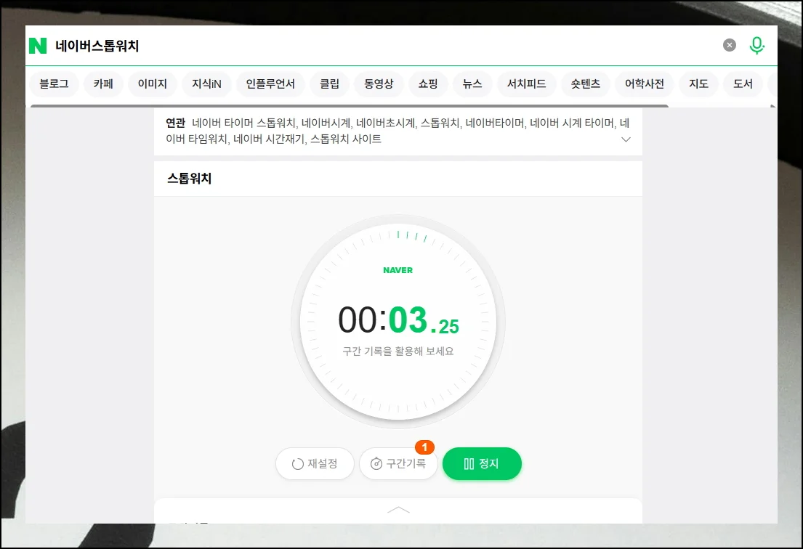The width and height of the screenshot is (803, 549).
Task: Go to the 인플루언서 tab
Action: 270,84
